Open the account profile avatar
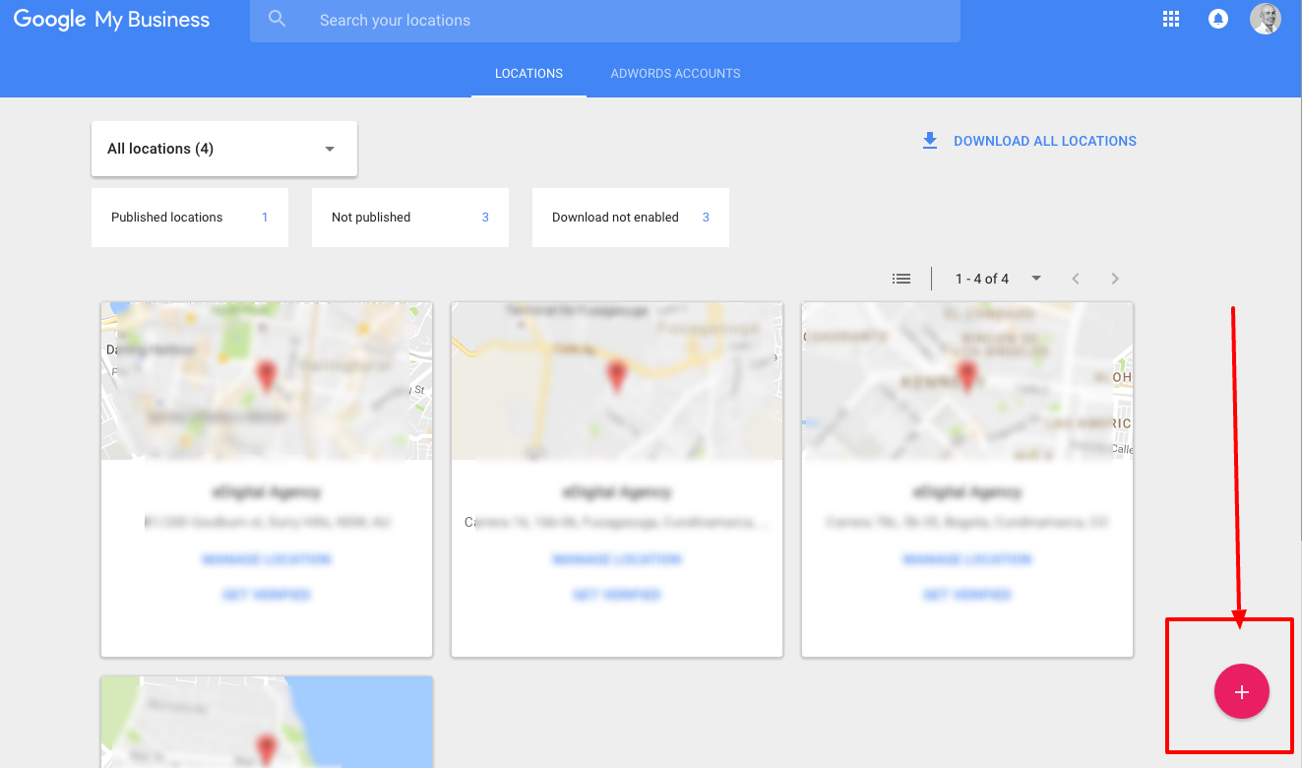This screenshot has width=1302, height=768. tap(1266, 19)
